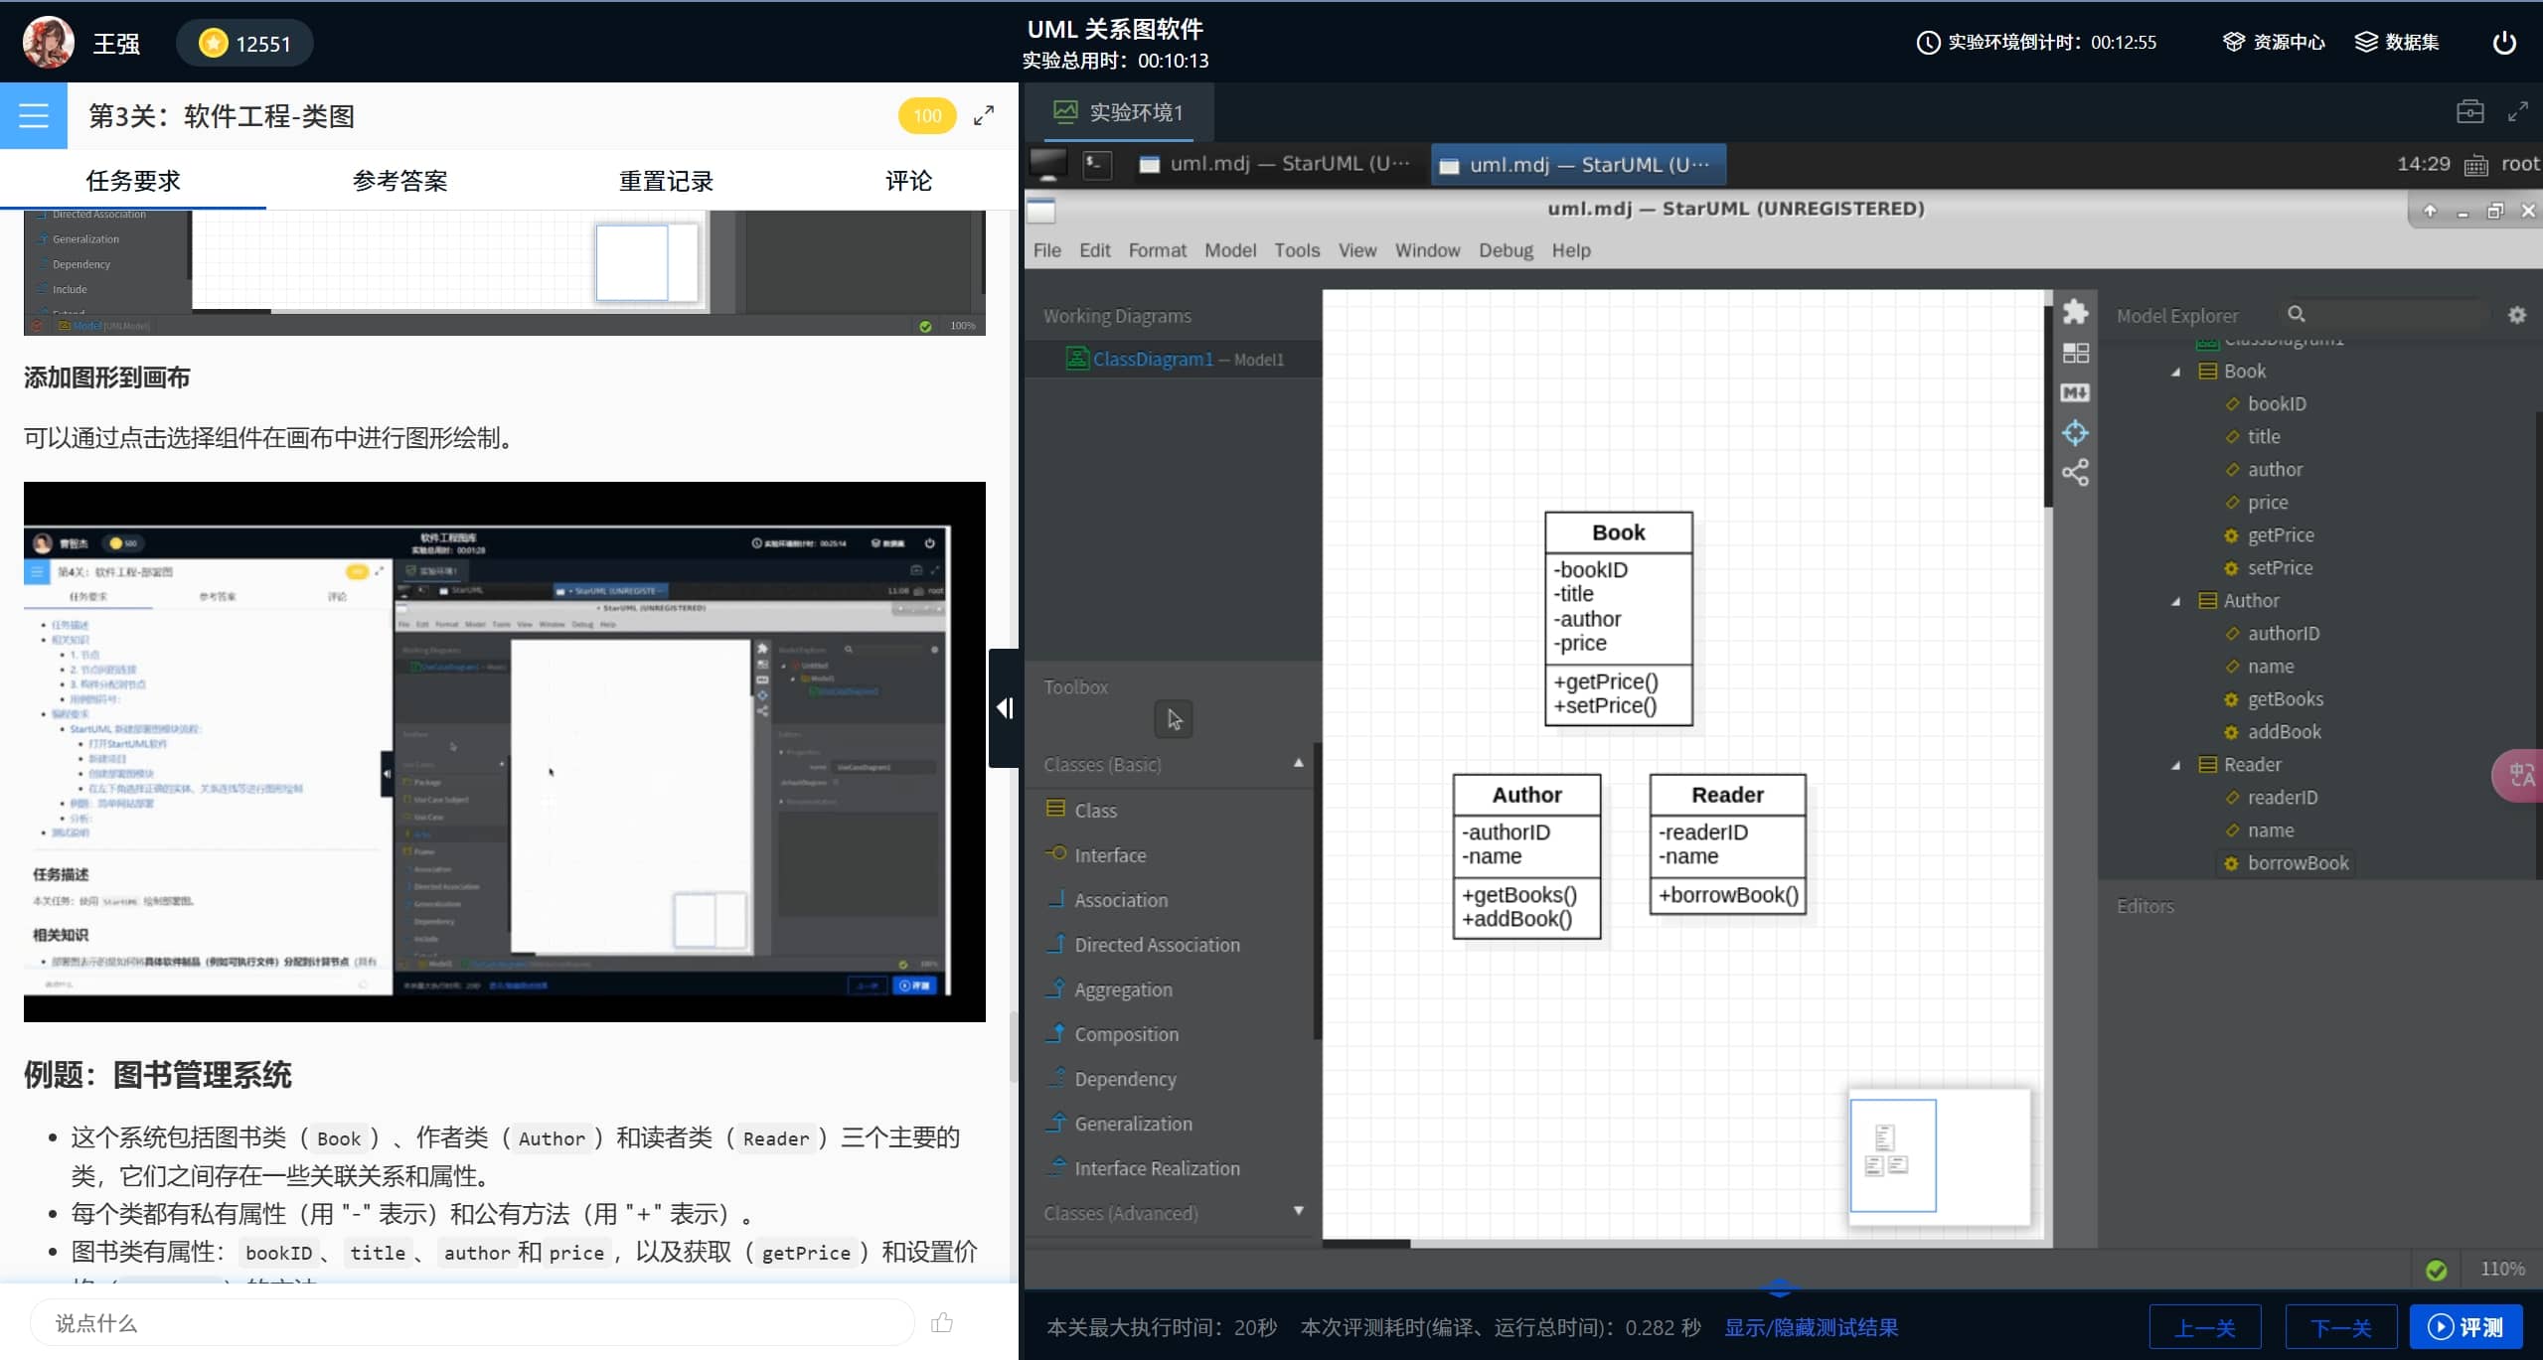
Task: Click the green validation check icon
Action: click(x=2436, y=1269)
